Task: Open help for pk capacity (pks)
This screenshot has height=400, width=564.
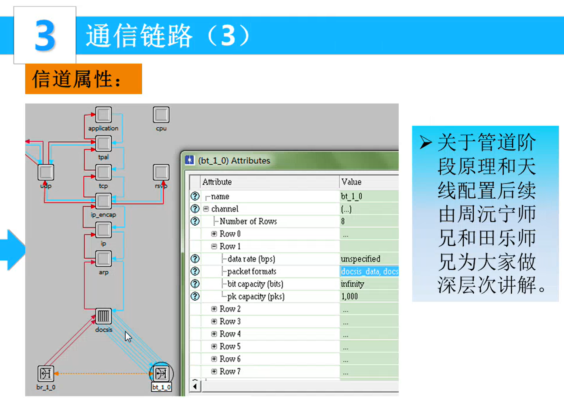Action: click(x=195, y=297)
